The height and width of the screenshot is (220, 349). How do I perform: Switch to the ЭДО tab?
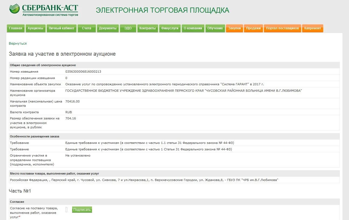[x=128, y=28]
